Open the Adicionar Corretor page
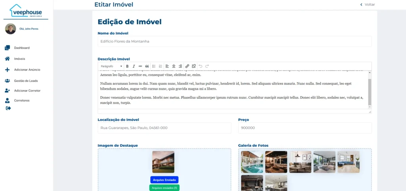 [27, 90]
